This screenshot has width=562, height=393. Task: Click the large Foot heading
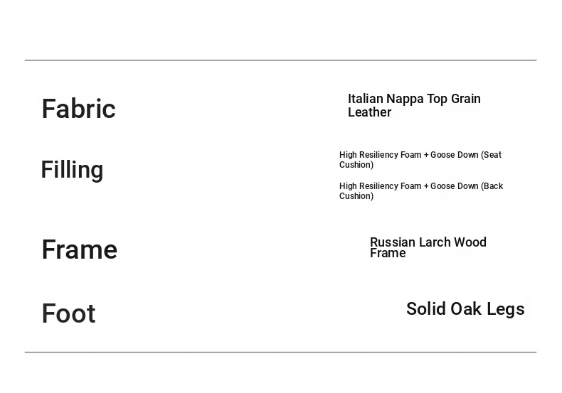tap(68, 313)
